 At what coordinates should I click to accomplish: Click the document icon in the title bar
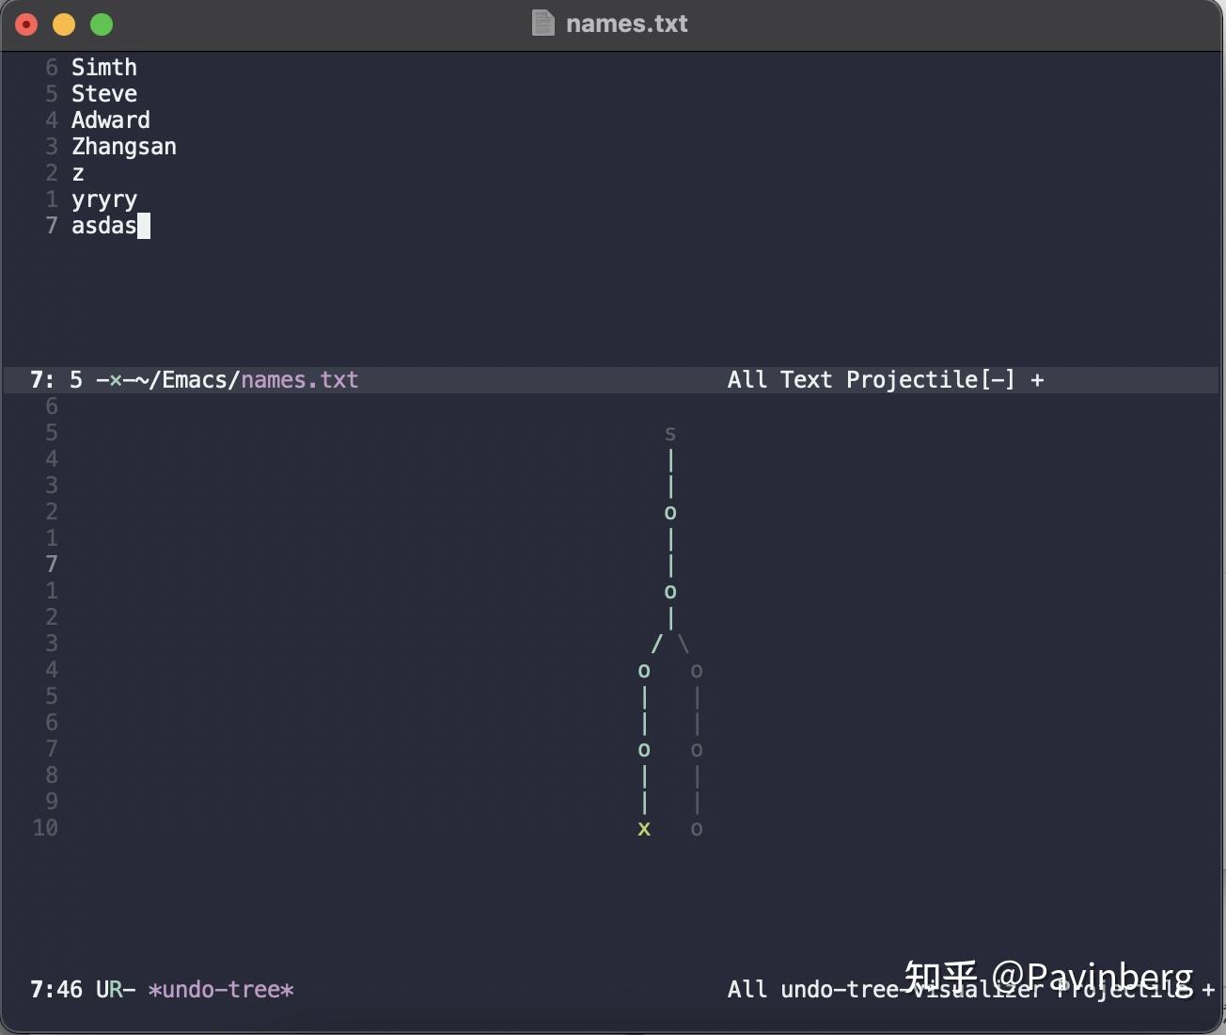pos(543,24)
